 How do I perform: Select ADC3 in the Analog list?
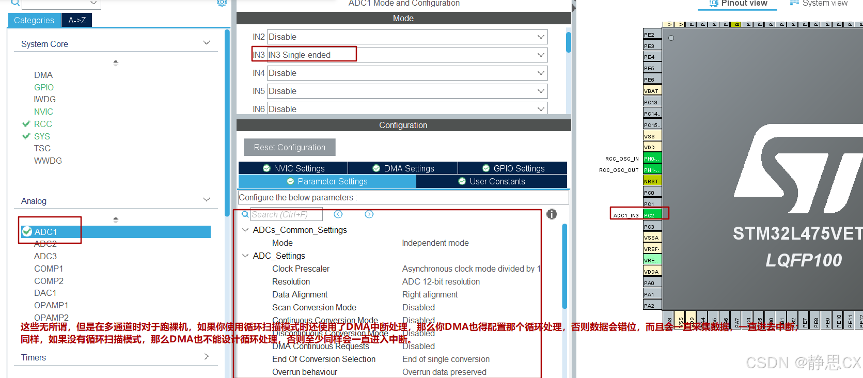45,256
